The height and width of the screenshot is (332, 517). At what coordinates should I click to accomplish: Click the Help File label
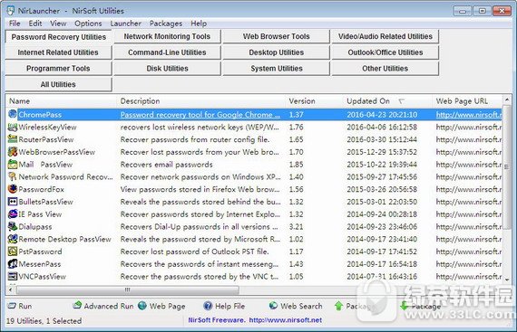click(229, 307)
